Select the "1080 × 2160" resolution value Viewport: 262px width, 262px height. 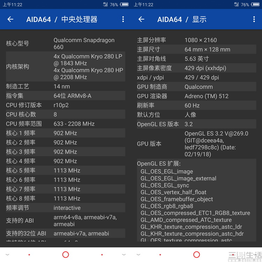[201, 40]
